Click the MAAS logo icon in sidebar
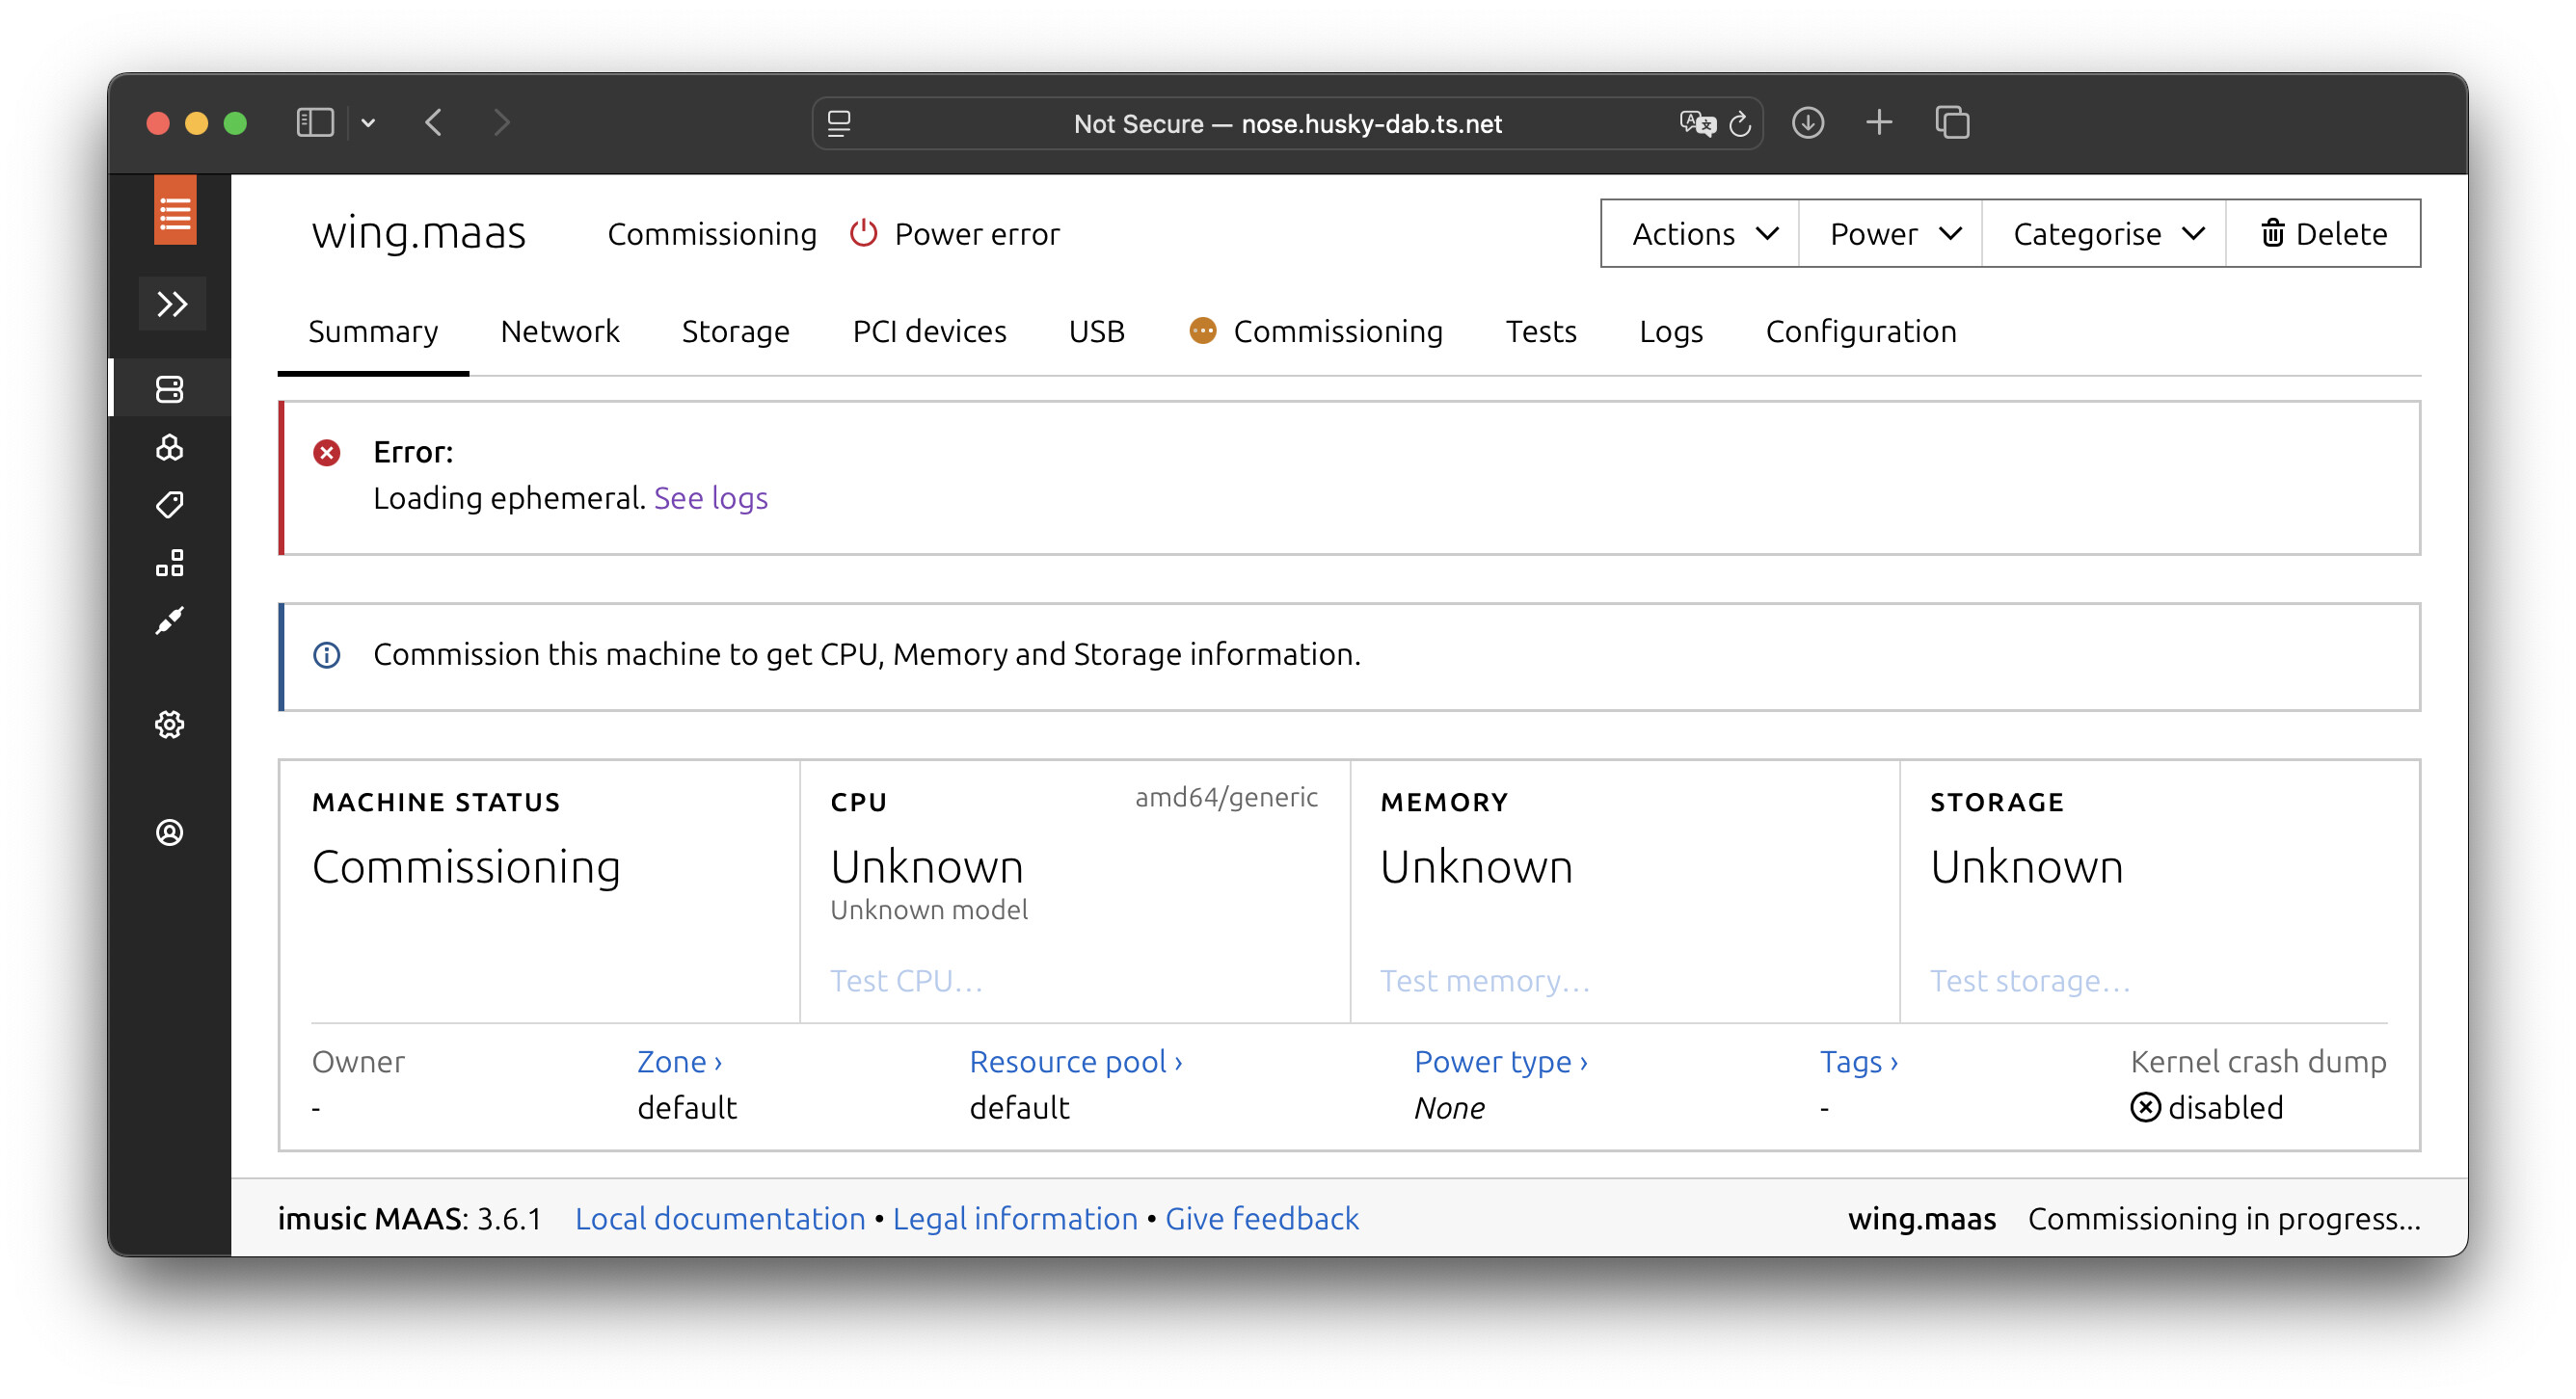 click(x=174, y=212)
